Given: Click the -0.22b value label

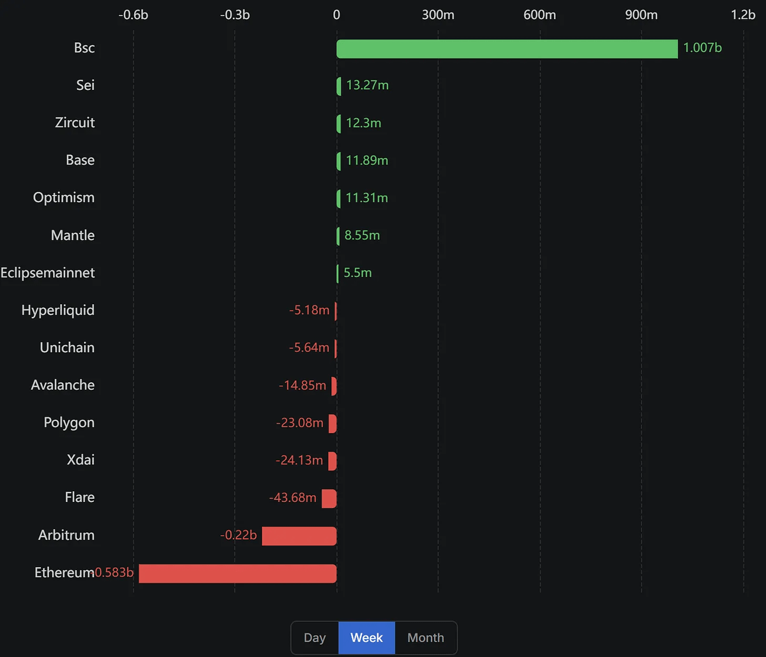Looking at the screenshot, I should 238,535.
